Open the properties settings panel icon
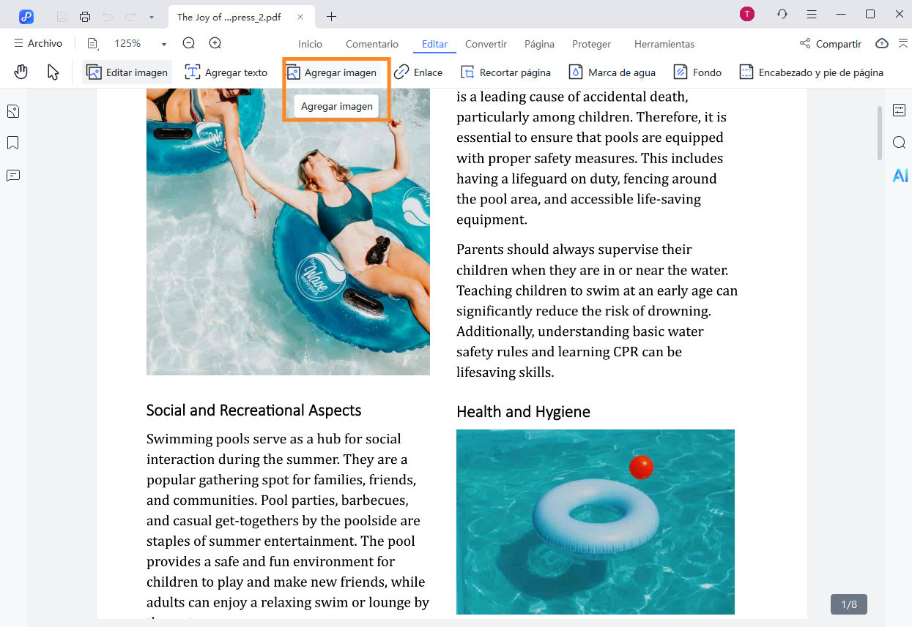912x627 pixels. (x=900, y=110)
